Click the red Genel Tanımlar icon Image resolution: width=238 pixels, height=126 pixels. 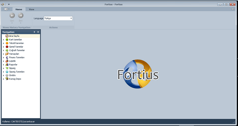[7, 47]
